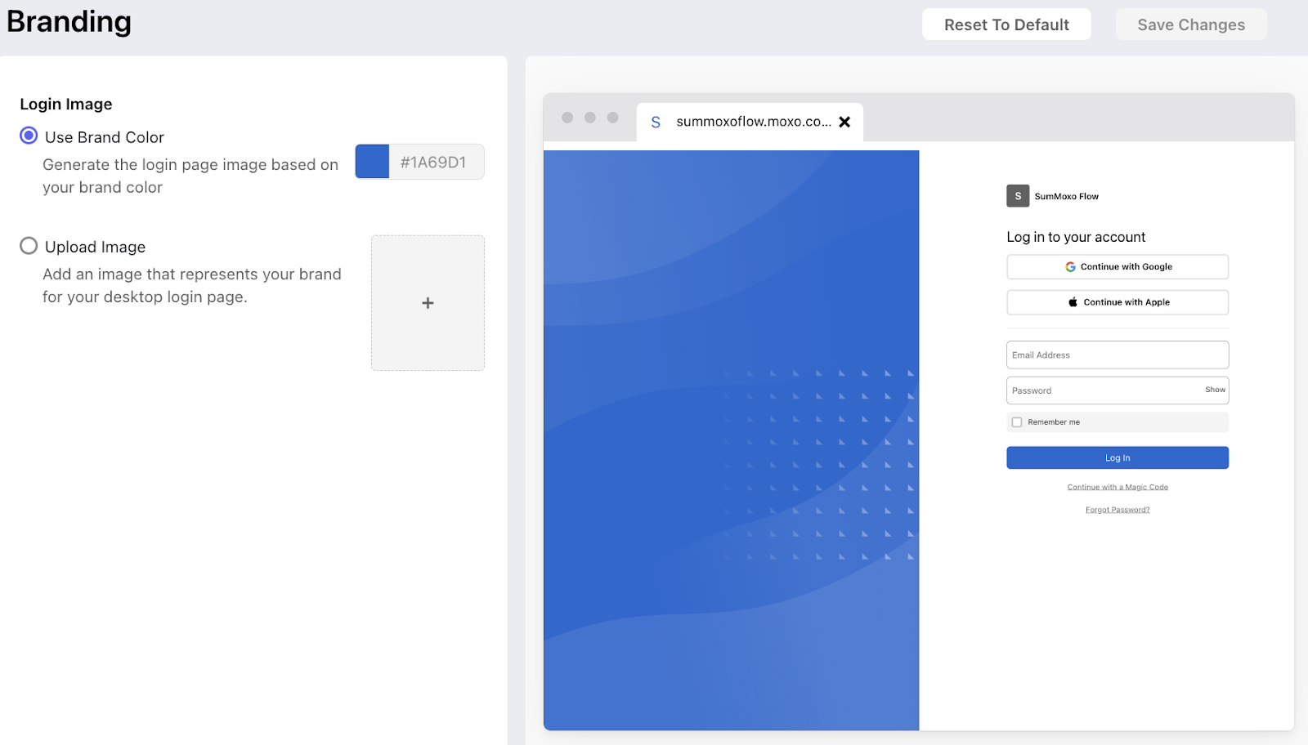Click the Login Image heading
Screen dimensions: 1308x745
tap(66, 104)
